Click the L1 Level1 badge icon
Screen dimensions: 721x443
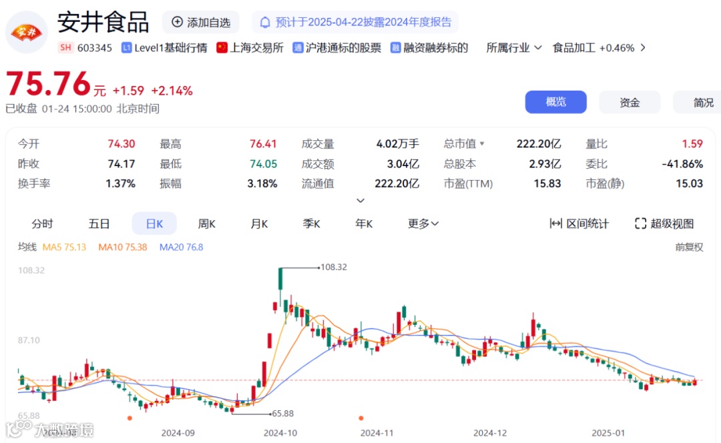pos(126,48)
